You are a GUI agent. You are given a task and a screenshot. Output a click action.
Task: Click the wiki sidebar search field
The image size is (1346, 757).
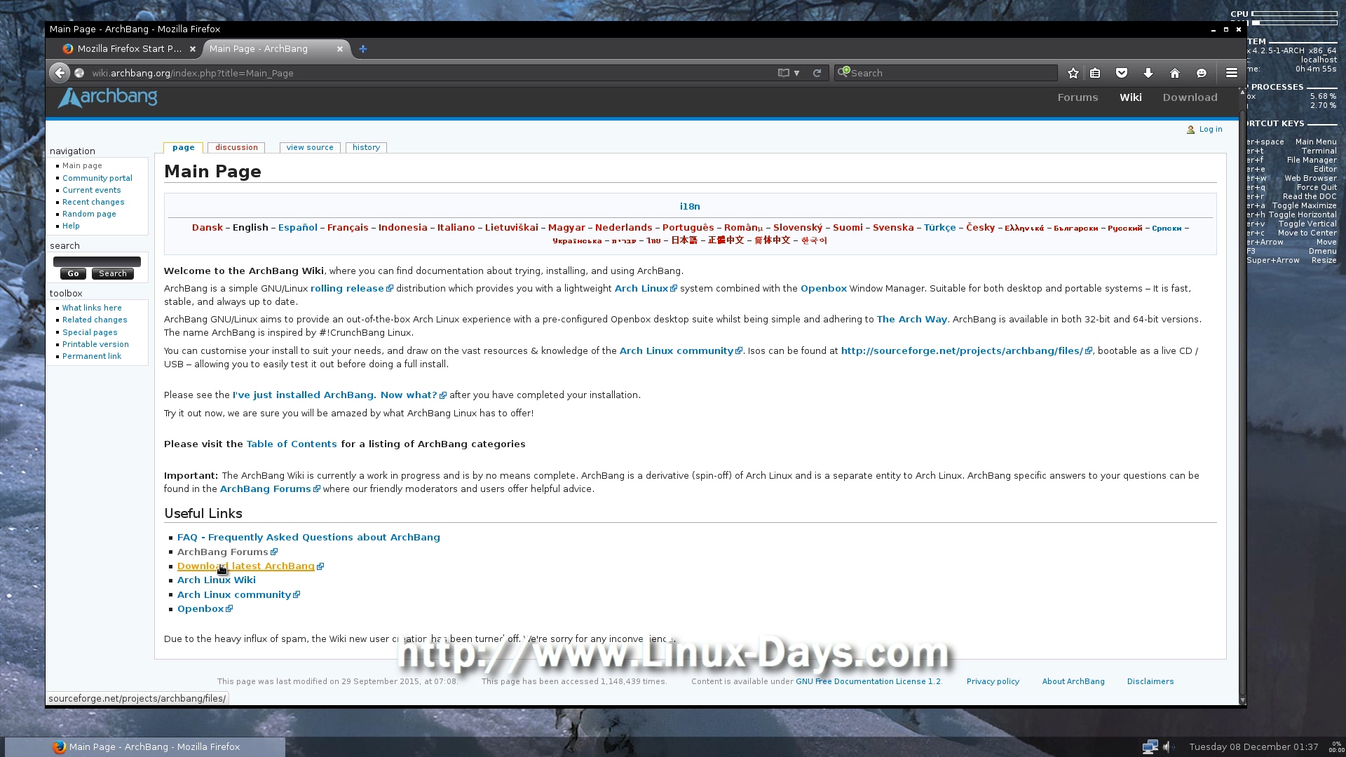(97, 261)
